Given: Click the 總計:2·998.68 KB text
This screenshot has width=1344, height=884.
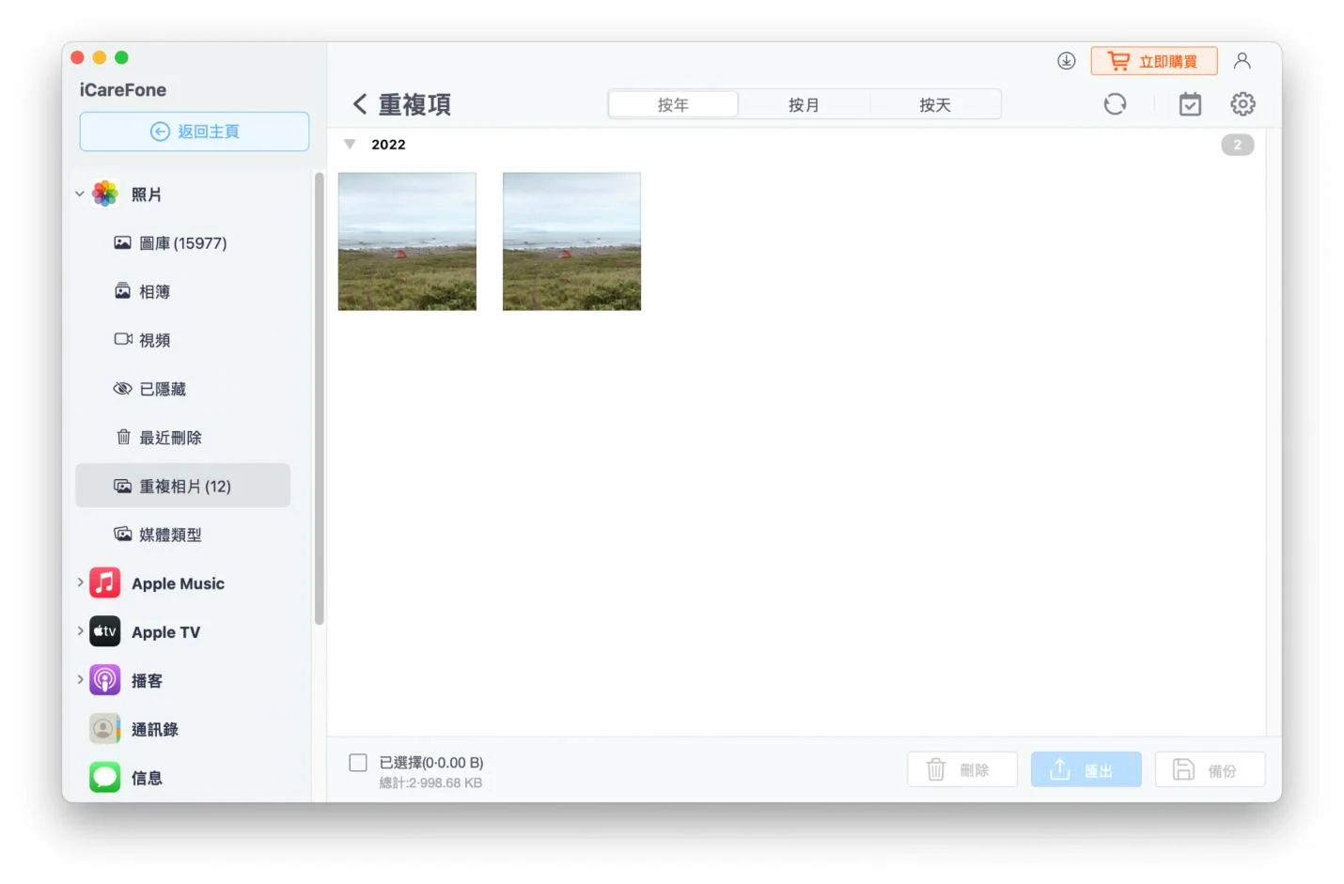Looking at the screenshot, I should [430, 783].
